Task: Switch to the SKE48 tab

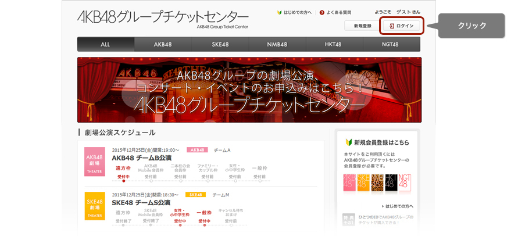Action: (x=220, y=44)
